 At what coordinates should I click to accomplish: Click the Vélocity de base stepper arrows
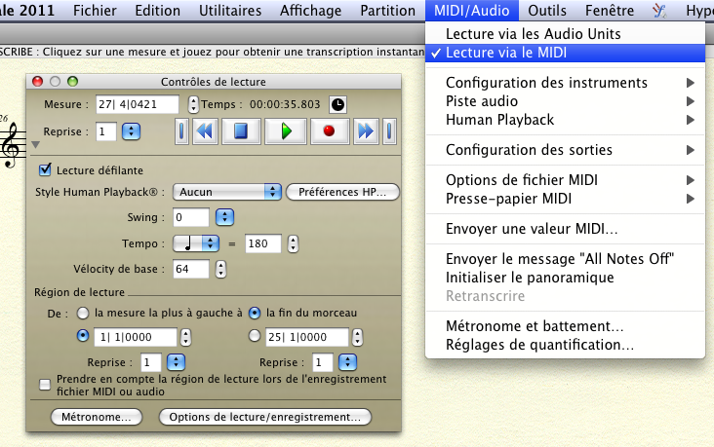(220, 269)
